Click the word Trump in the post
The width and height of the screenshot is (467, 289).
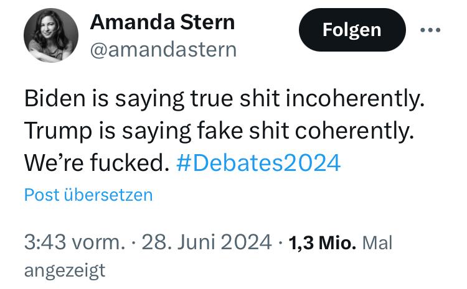58,131
